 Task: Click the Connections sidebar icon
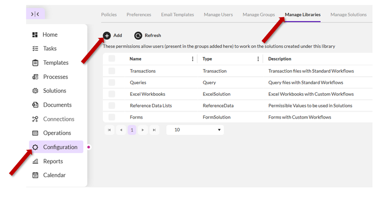click(x=35, y=119)
